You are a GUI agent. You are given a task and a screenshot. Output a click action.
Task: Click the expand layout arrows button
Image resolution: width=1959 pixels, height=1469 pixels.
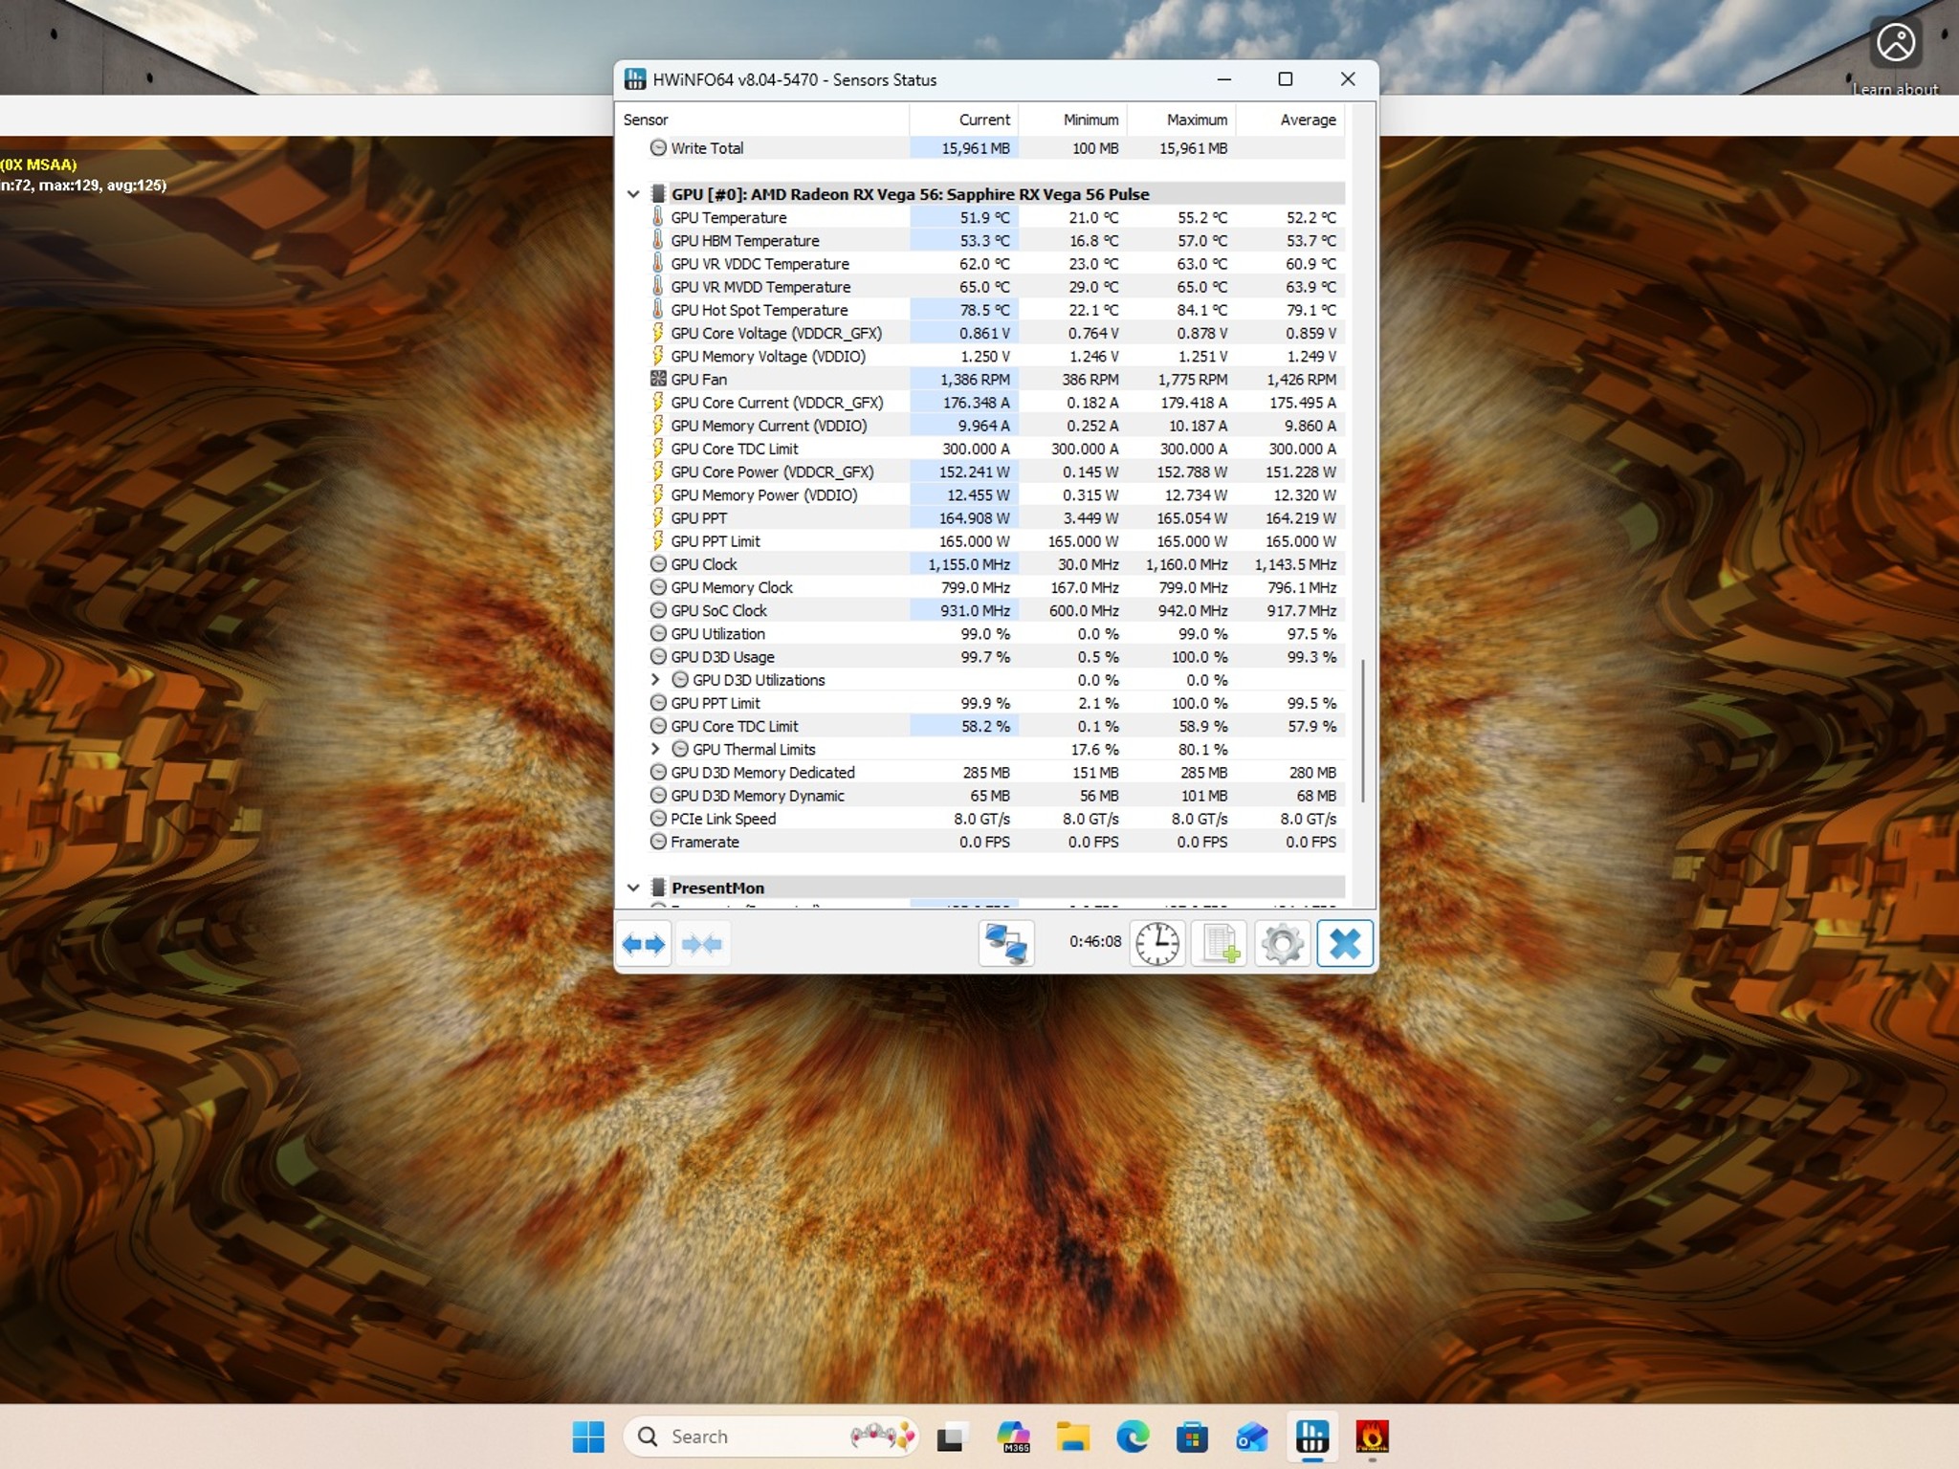click(x=644, y=944)
